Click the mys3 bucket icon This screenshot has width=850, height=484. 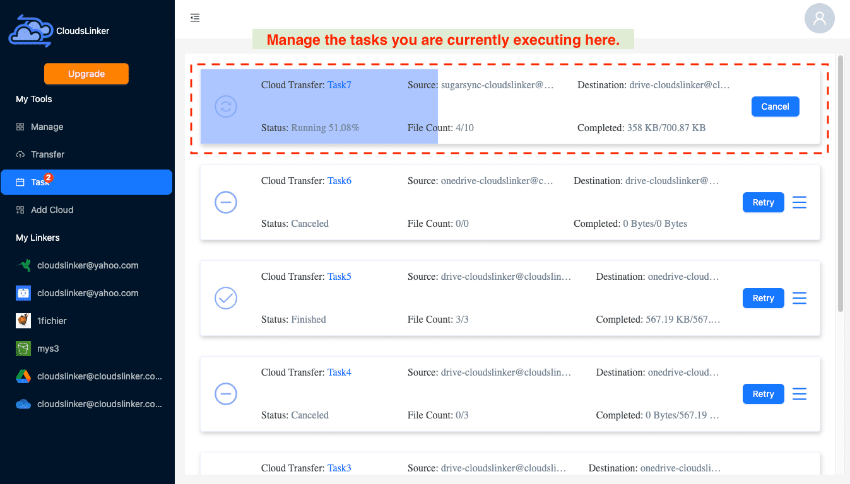23,349
